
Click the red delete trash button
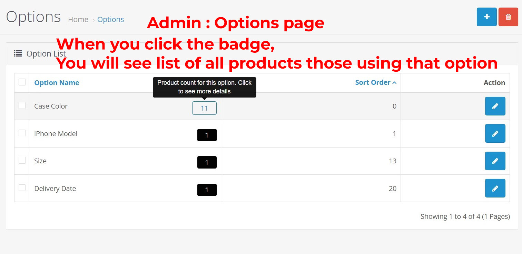(508, 17)
